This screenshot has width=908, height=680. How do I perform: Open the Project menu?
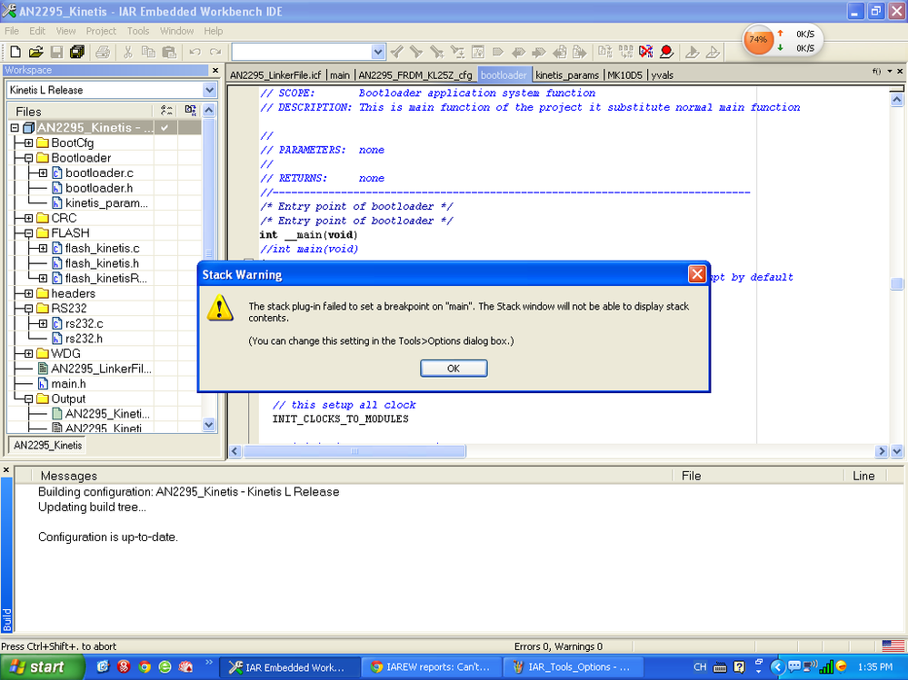[x=101, y=31]
